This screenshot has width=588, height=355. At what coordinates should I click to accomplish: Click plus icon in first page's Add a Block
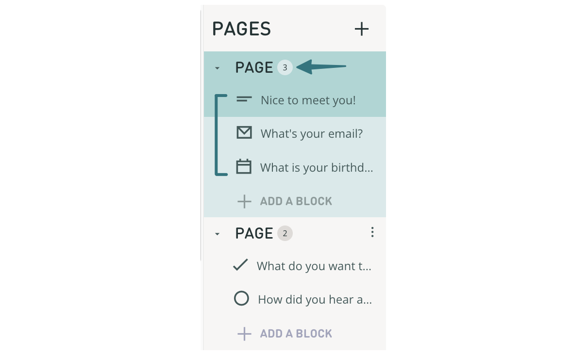pyautogui.click(x=244, y=201)
